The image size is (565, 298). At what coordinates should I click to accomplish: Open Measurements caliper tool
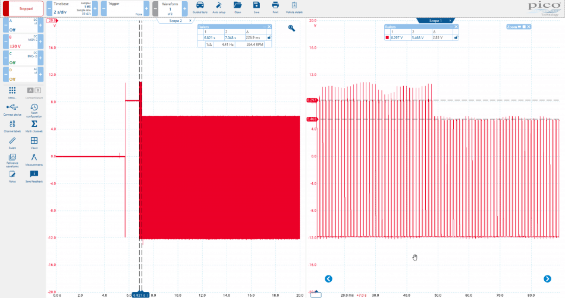tap(34, 160)
